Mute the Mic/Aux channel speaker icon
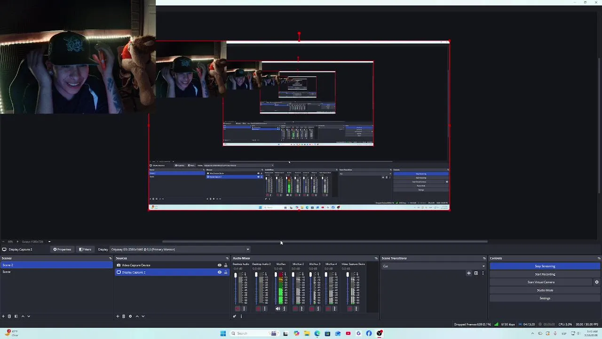The width and height of the screenshot is (602, 339). pyautogui.click(x=277, y=309)
